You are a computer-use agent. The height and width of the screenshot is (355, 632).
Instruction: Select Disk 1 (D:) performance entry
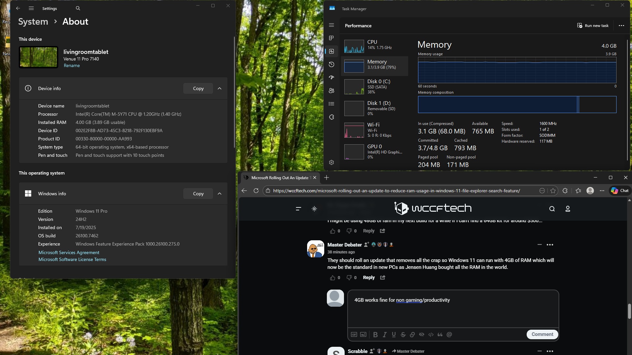pos(375,108)
